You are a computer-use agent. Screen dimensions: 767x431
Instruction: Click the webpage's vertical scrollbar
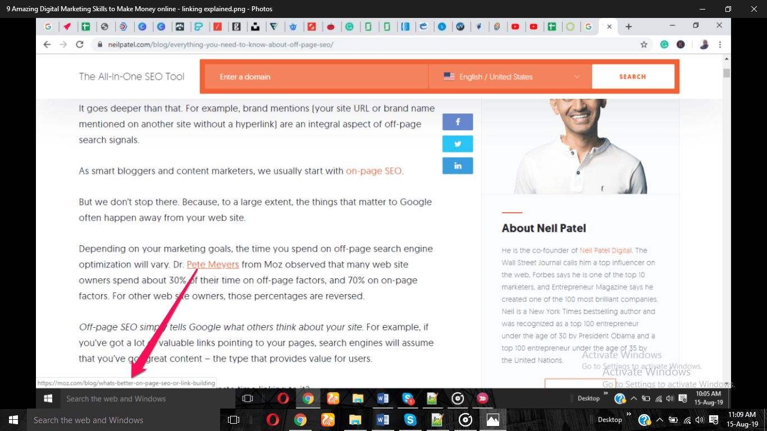point(727,224)
